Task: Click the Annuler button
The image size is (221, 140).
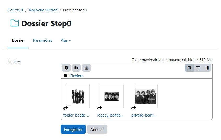Action: (97, 129)
